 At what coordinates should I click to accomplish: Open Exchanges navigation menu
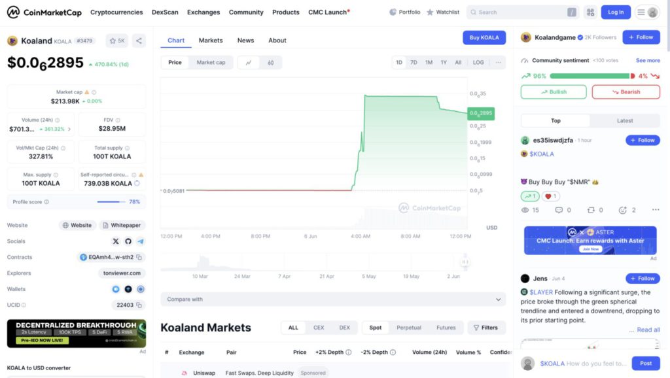pyautogui.click(x=203, y=12)
